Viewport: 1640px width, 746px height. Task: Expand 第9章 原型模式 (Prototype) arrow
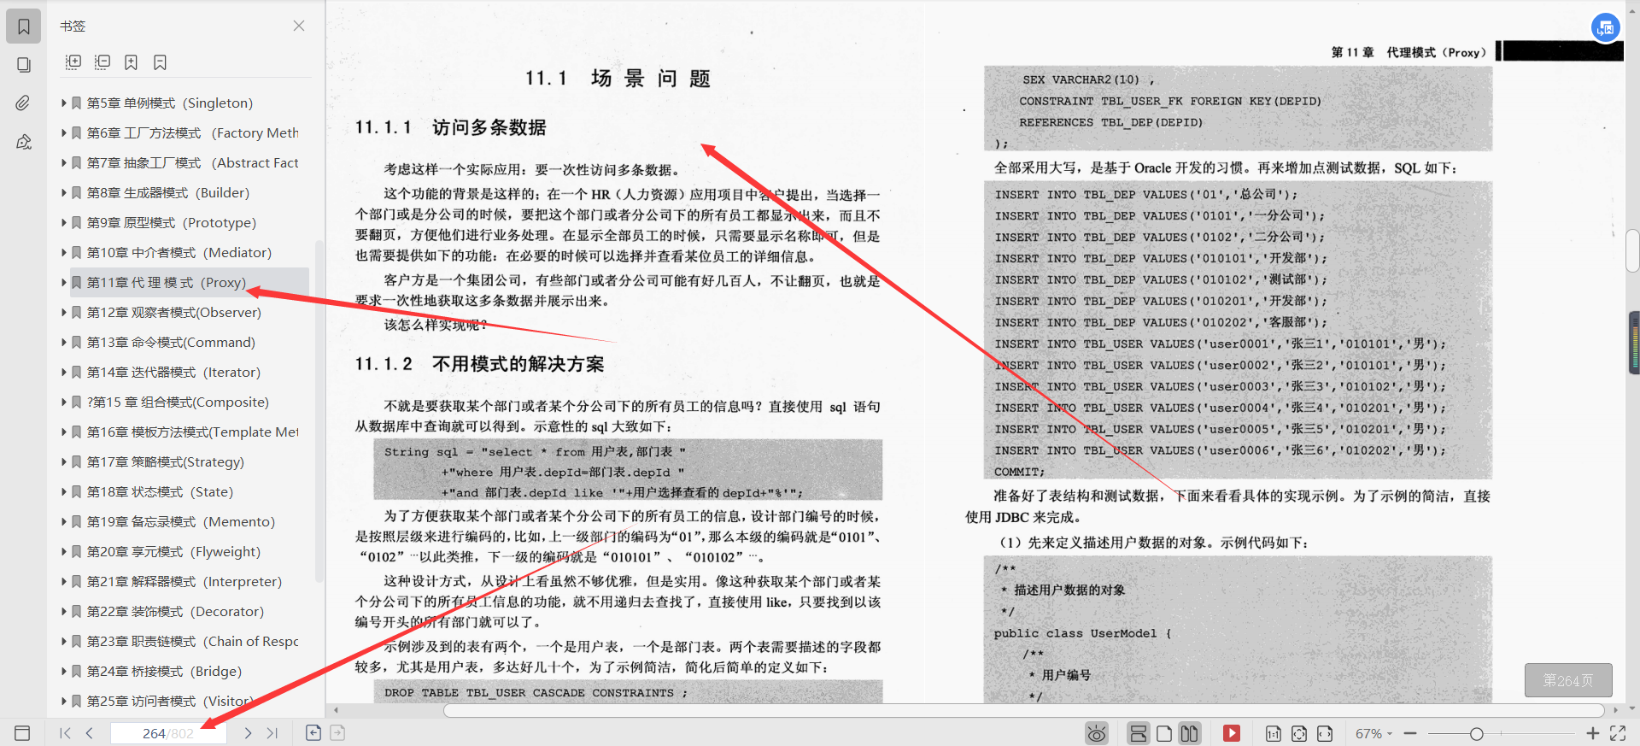(x=64, y=222)
